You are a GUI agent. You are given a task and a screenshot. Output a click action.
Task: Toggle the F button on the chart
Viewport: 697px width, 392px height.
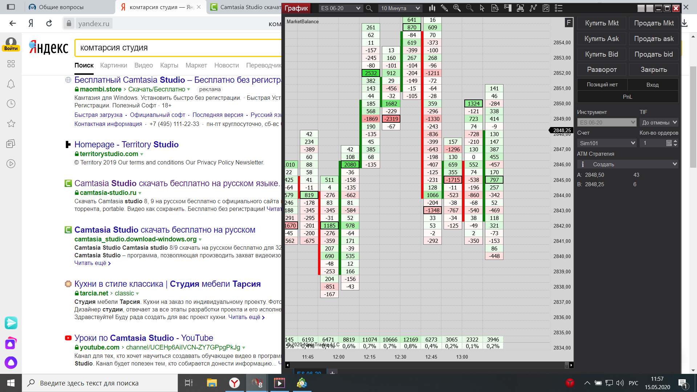click(x=568, y=23)
